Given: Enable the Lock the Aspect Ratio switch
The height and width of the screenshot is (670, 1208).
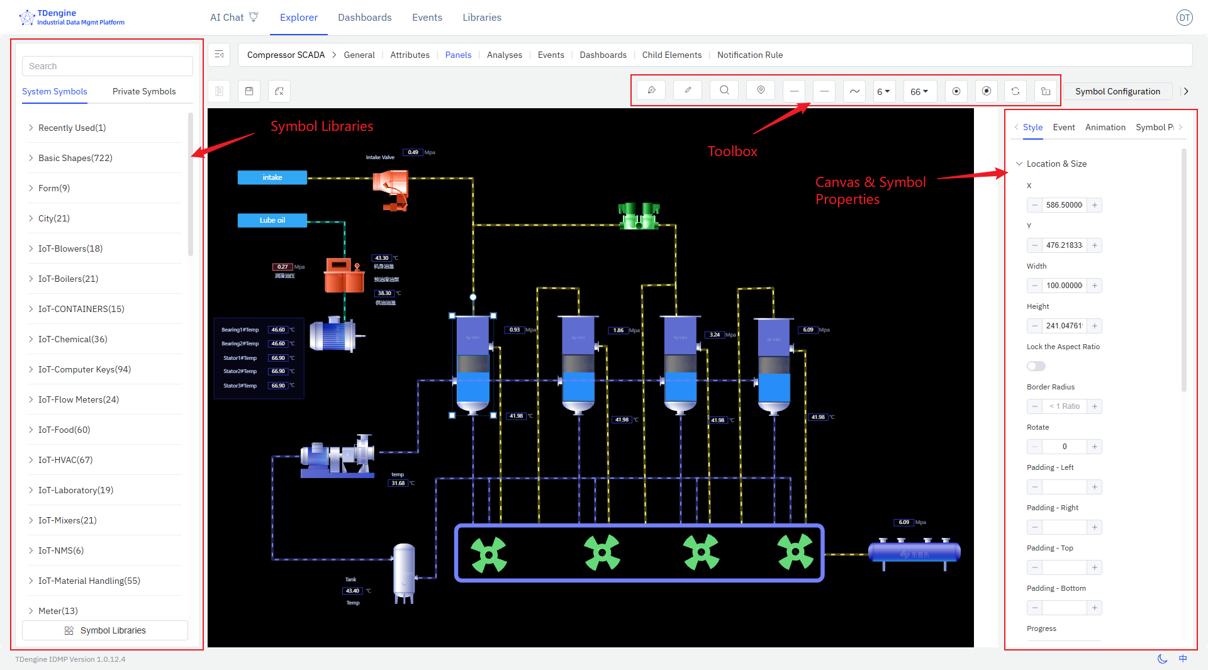Looking at the screenshot, I should tap(1035, 366).
